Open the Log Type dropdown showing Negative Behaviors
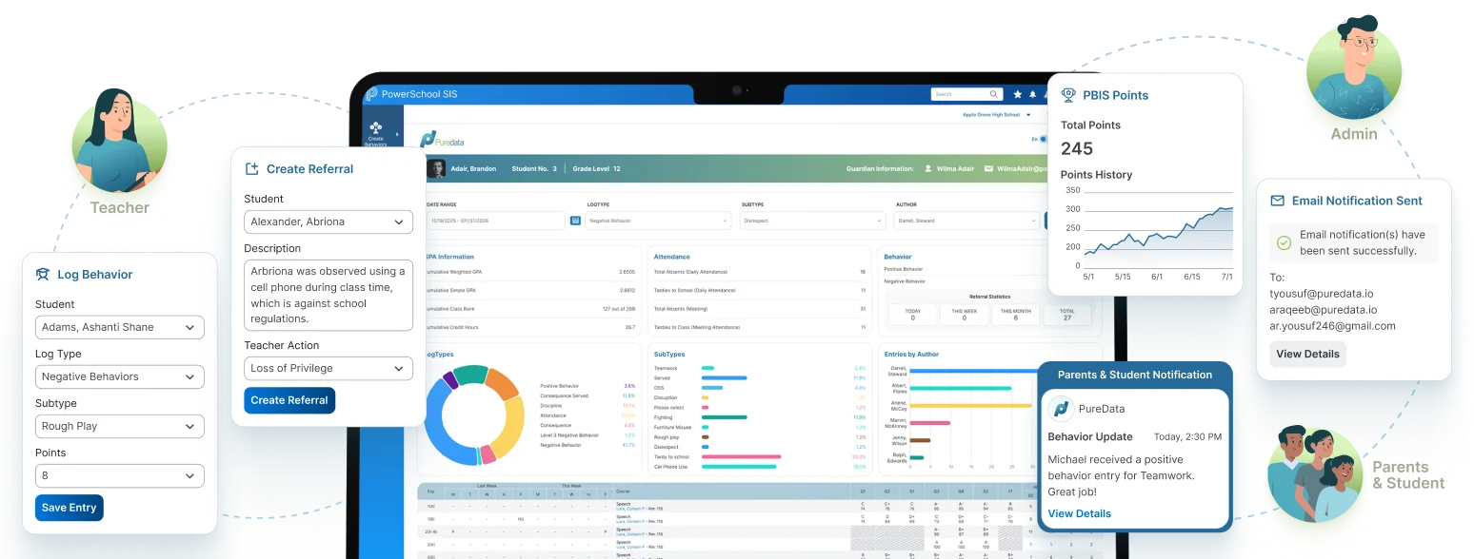 [x=120, y=376]
